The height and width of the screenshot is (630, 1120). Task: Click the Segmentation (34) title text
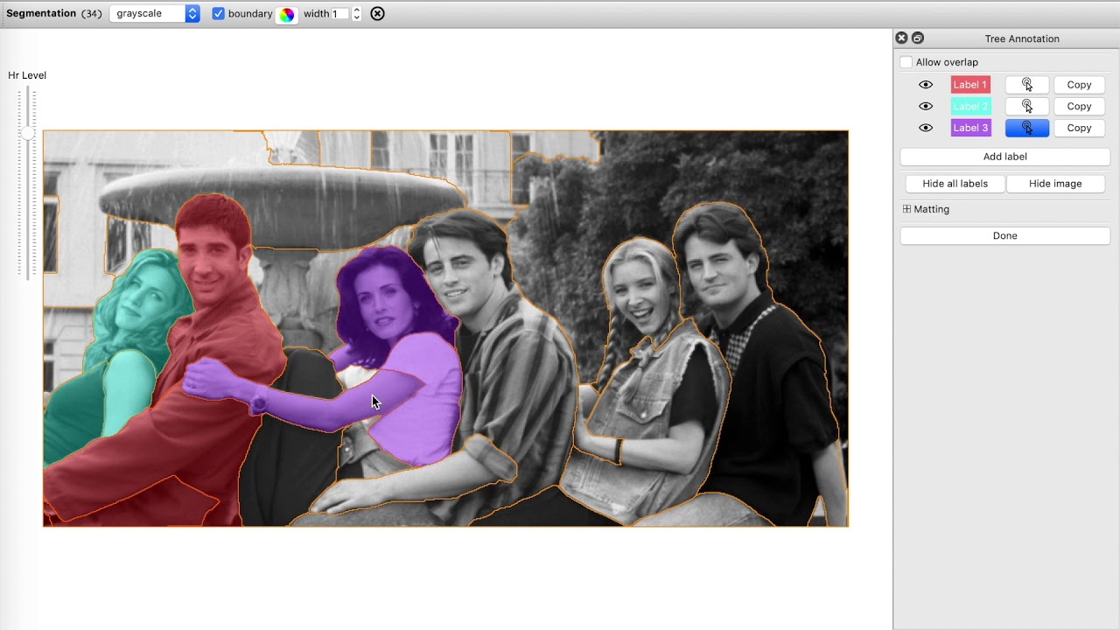(x=54, y=14)
